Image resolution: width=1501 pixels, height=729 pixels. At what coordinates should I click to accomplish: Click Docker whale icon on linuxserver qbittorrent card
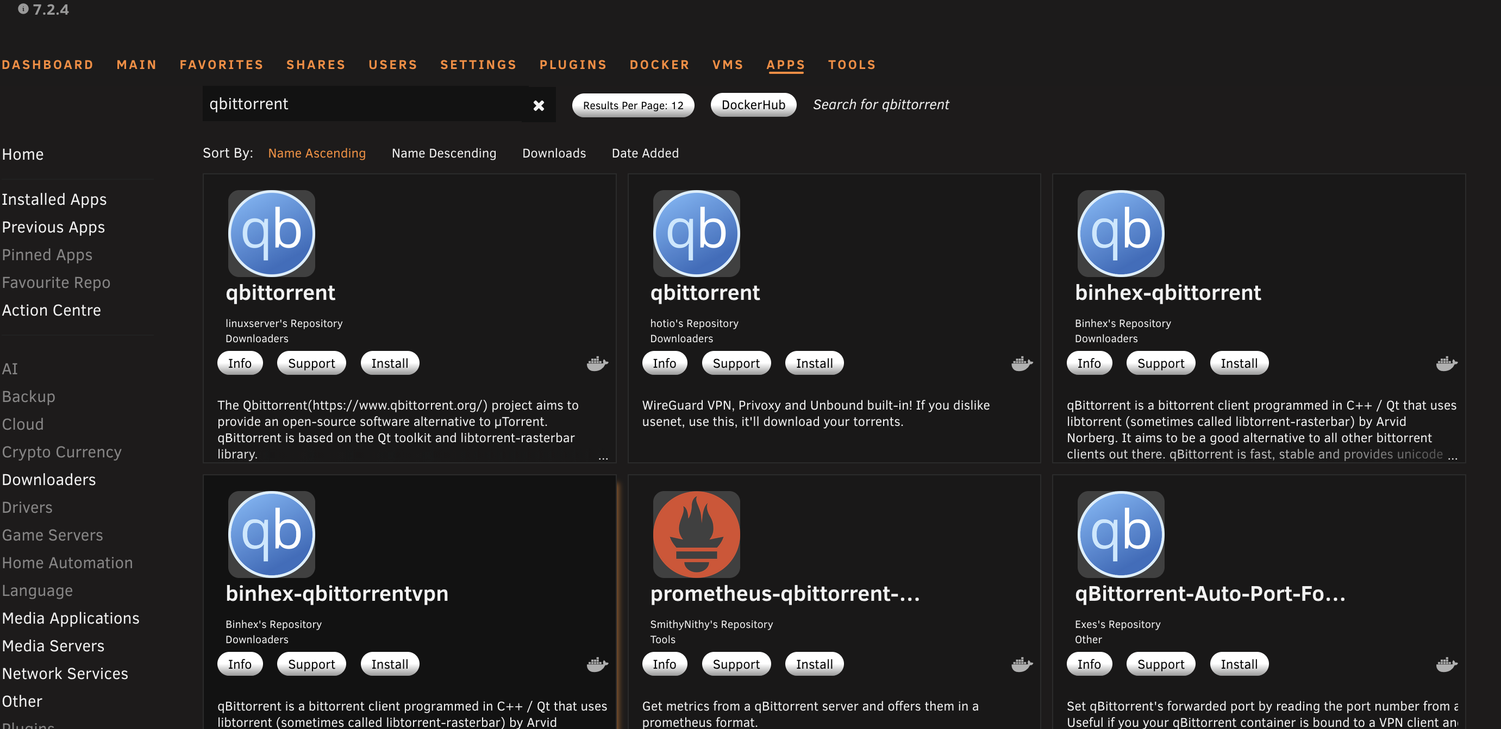(597, 363)
